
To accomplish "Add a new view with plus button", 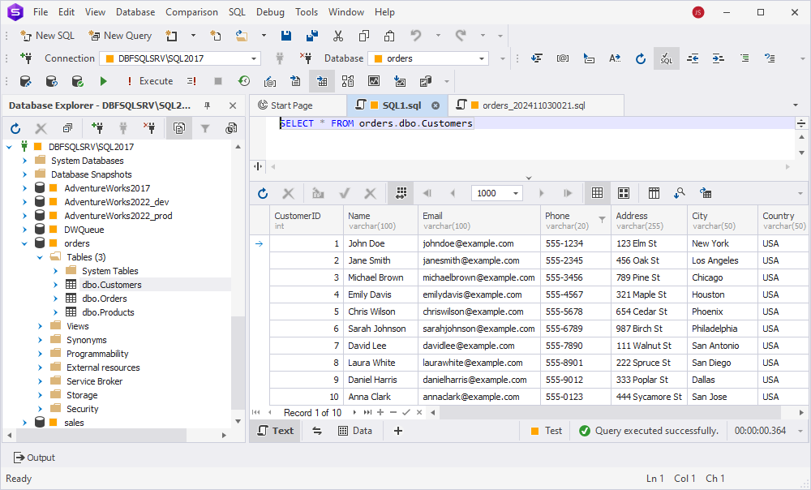I will point(397,431).
